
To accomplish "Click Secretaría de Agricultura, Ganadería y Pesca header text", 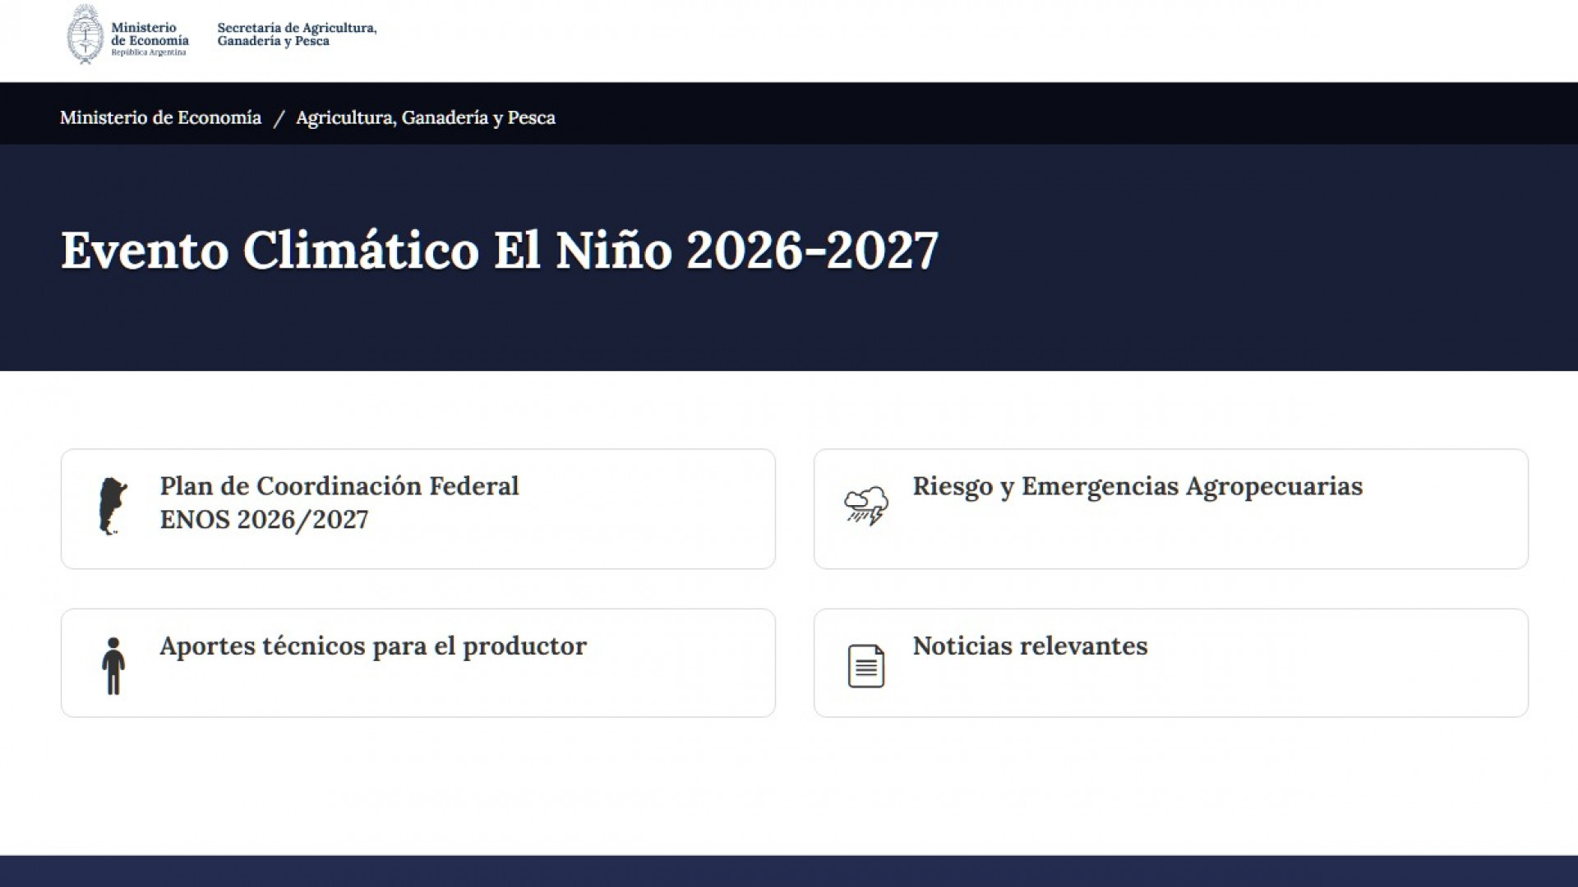I will [297, 34].
